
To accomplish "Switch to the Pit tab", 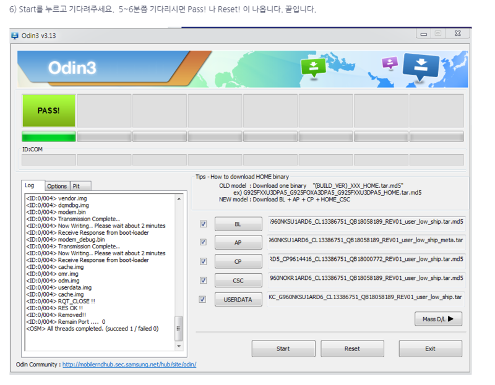I will (x=80, y=187).
